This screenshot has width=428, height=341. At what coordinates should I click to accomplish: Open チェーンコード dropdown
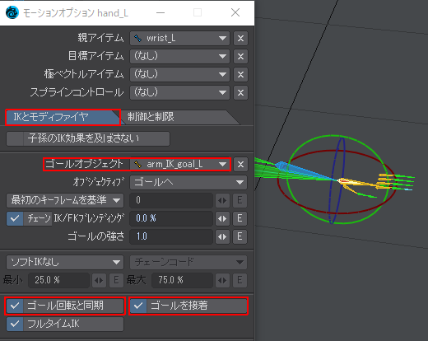coord(188,262)
